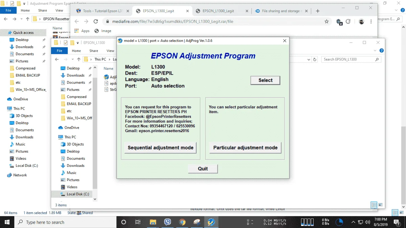The image size is (406, 228).
Task: Open File Explorer from the taskbar
Action: pos(153,222)
